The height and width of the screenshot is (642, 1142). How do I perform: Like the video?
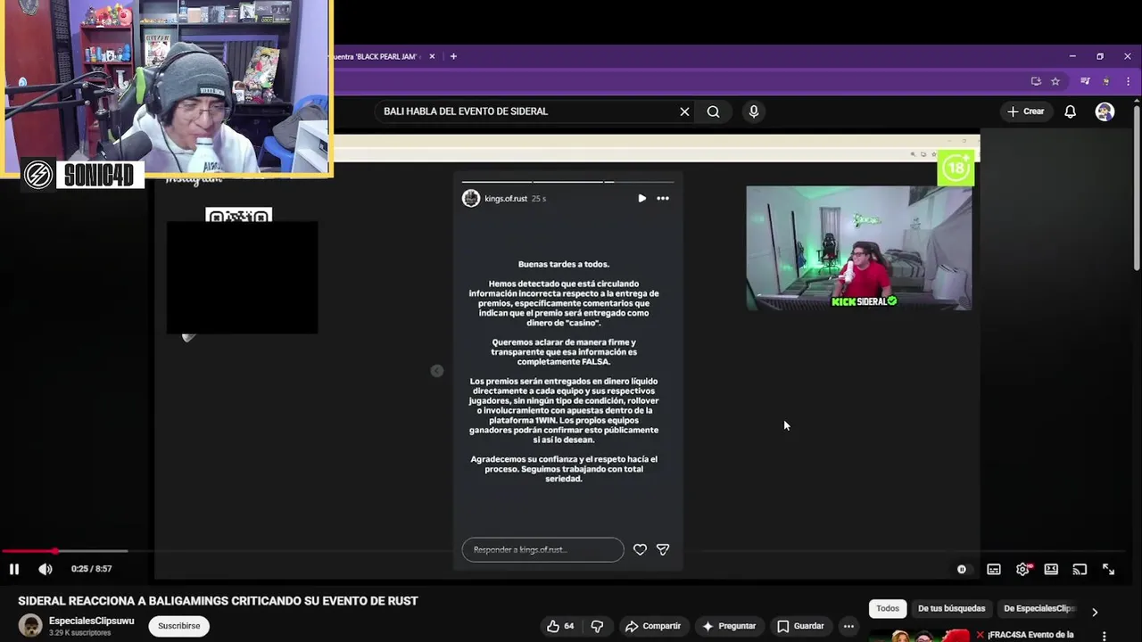[560, 626]
